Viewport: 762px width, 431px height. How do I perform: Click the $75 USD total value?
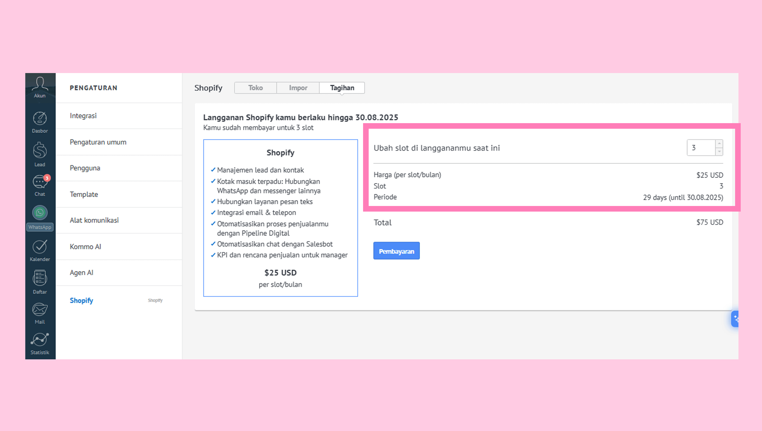(x=710, y=222)
